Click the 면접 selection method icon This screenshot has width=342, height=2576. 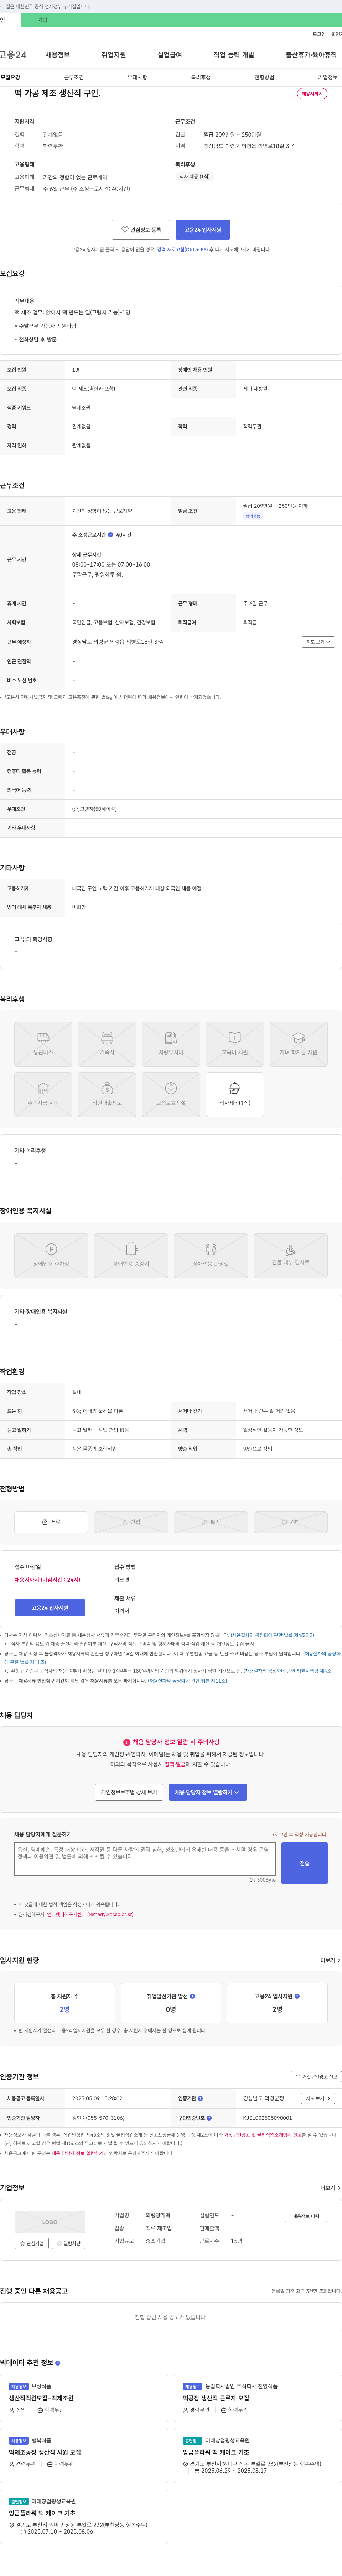pyautogui.click(x=131, y=1522)
